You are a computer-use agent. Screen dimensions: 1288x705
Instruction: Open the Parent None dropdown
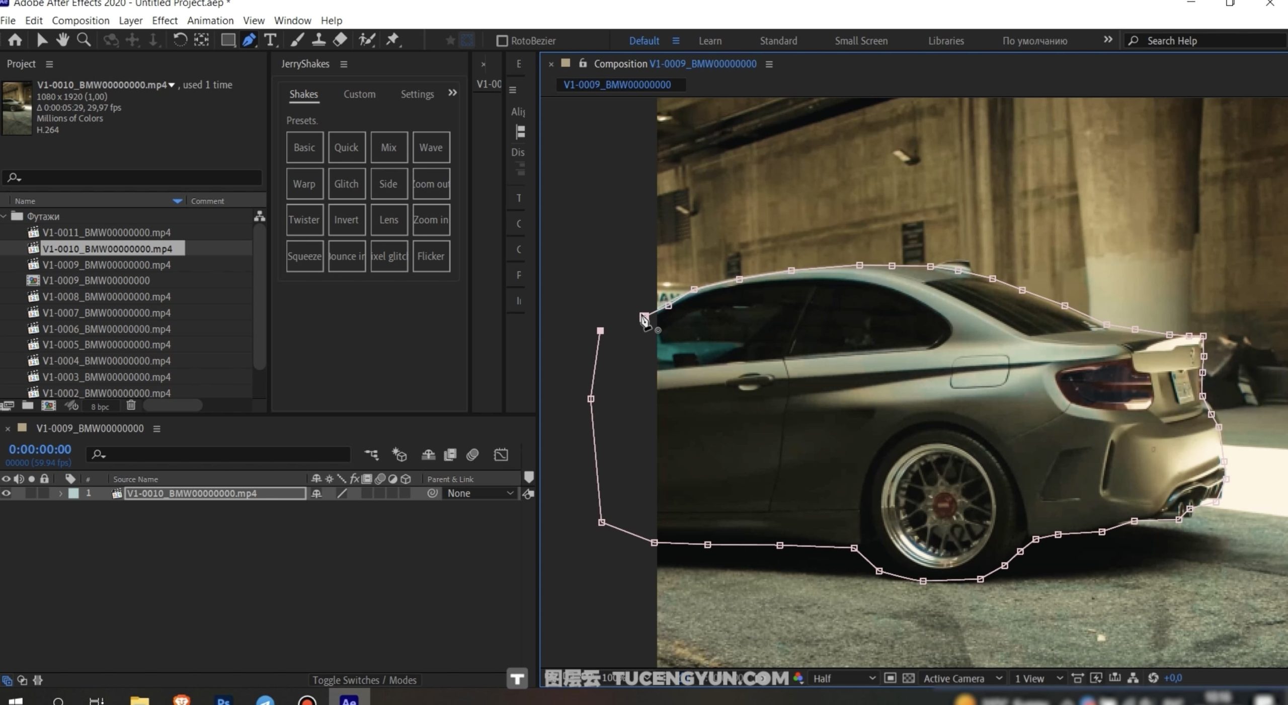(479, 493)
